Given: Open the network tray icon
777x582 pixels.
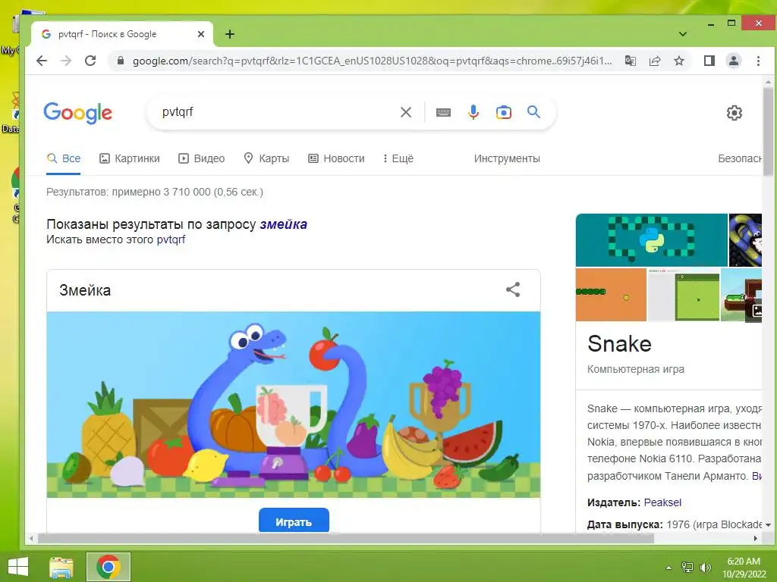Looking at the screenshot, I should 687,568.
